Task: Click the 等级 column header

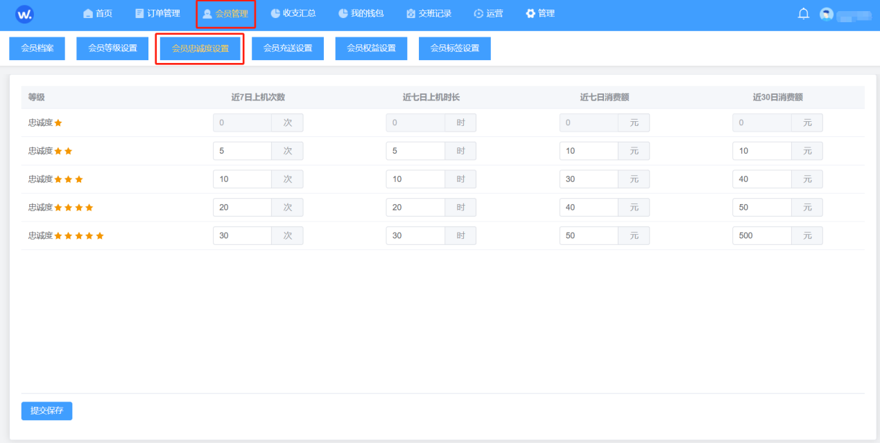Action: 36,98
